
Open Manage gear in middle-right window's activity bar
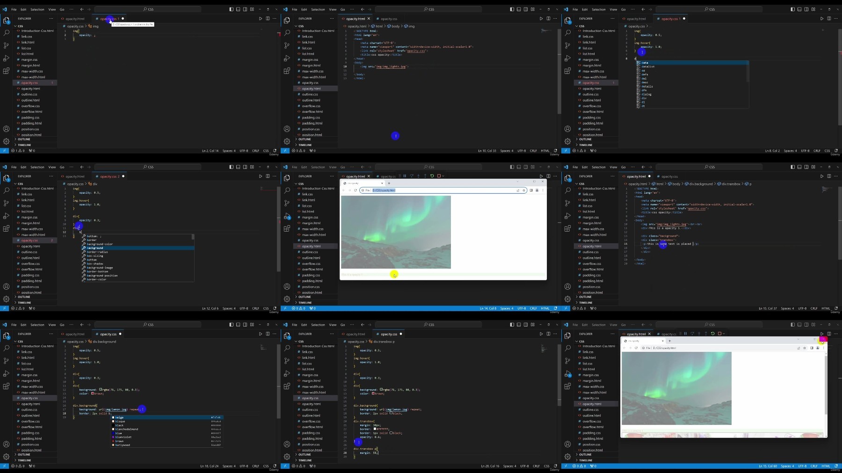(567, 298)
